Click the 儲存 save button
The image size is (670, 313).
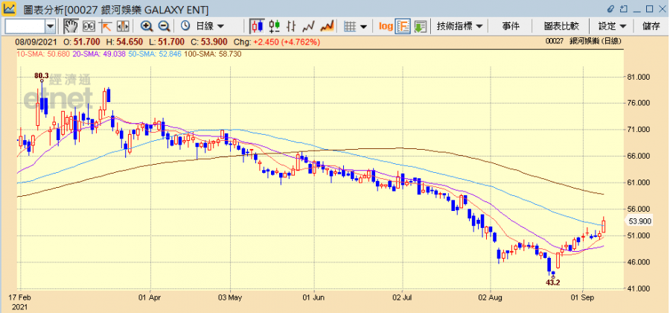tap(651, 26)
